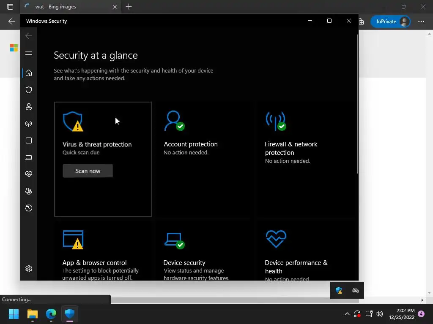Click the Device performance & health heart icon

276,239
